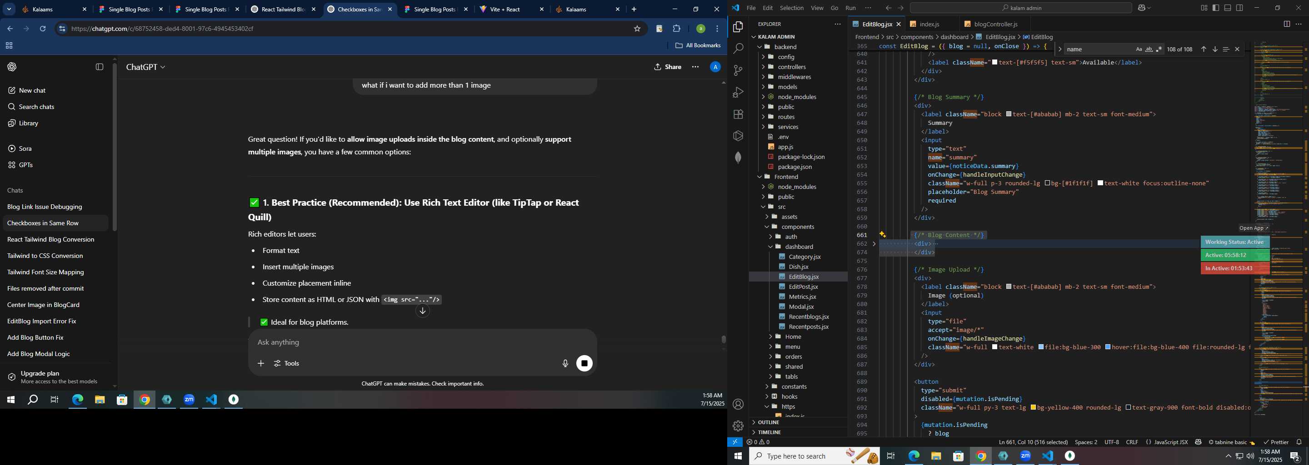Click the remote window icon in status bar
This screenshot has width=1309, height=465.
[x=735, y=442]
